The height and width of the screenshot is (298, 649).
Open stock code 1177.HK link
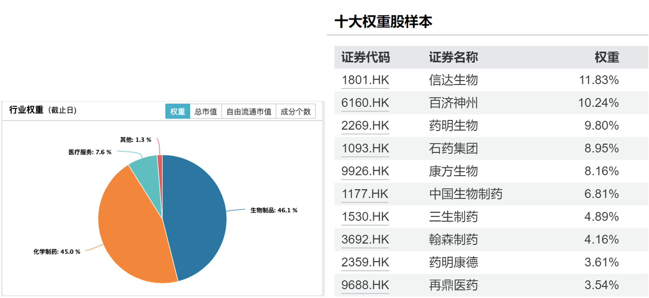click(365, 194)
